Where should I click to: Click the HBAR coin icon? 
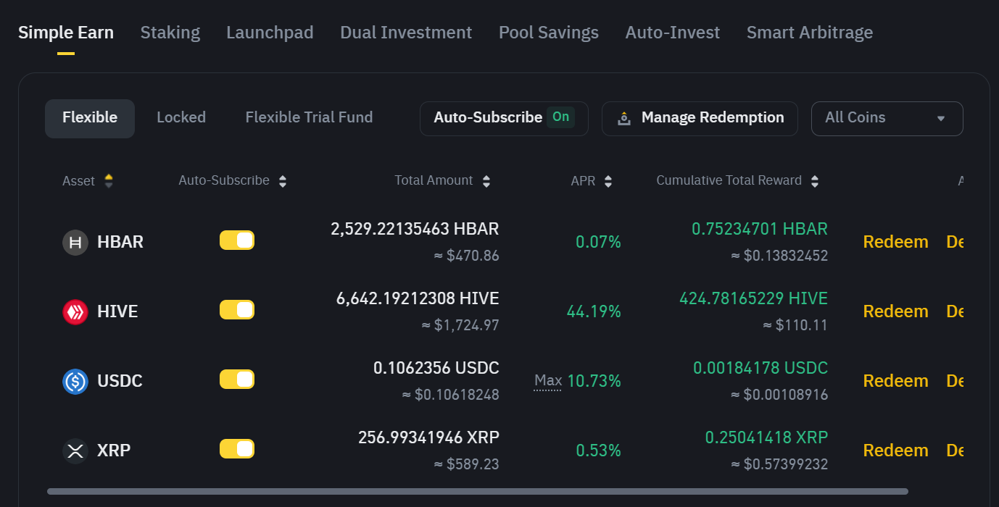(75, 242)
